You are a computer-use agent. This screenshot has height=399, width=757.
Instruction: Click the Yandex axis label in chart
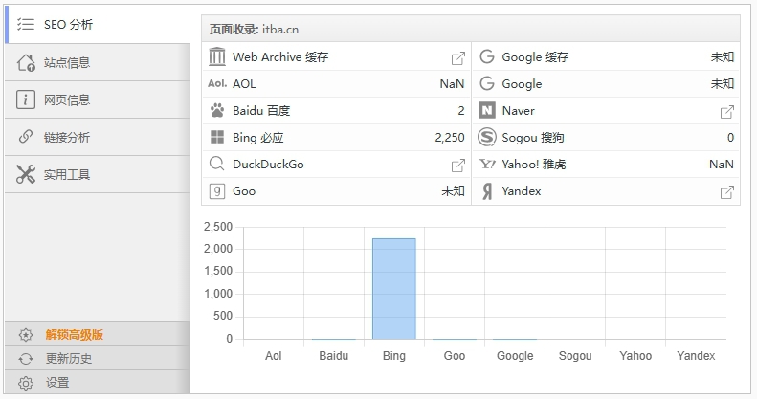coord(696,356)
